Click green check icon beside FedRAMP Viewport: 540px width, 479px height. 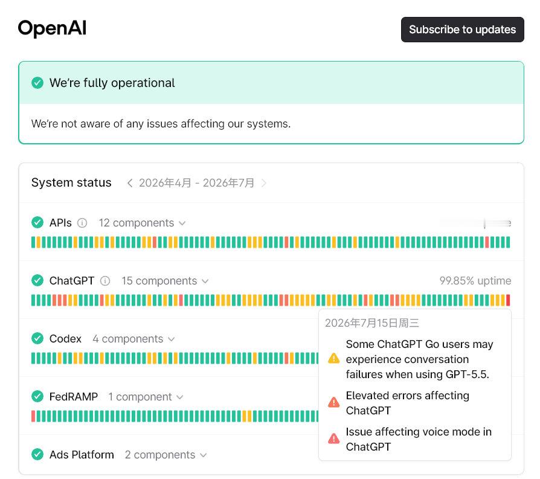click(37, 396)
